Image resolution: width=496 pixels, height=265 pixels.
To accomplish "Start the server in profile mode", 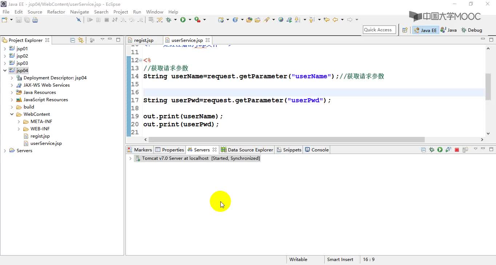I will pyautogui.click(x=448, y=150).
